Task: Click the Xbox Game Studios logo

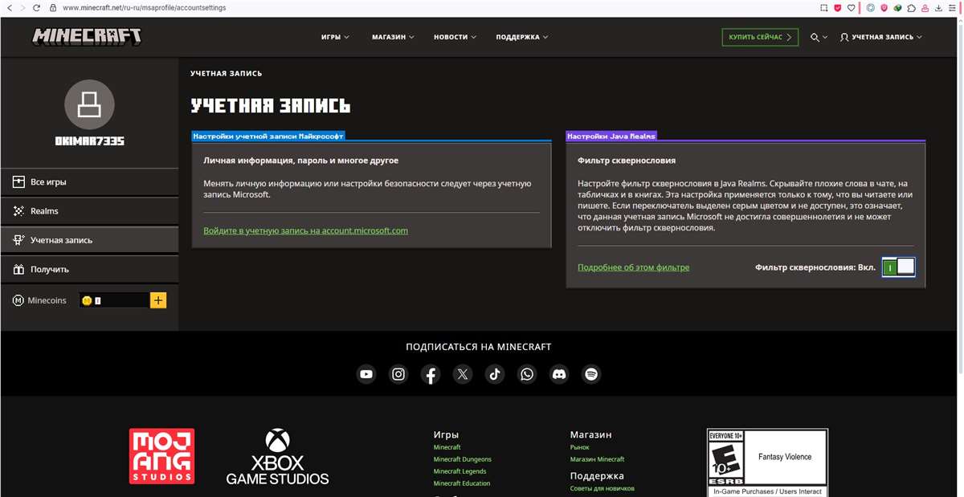Action: point(278,456)
